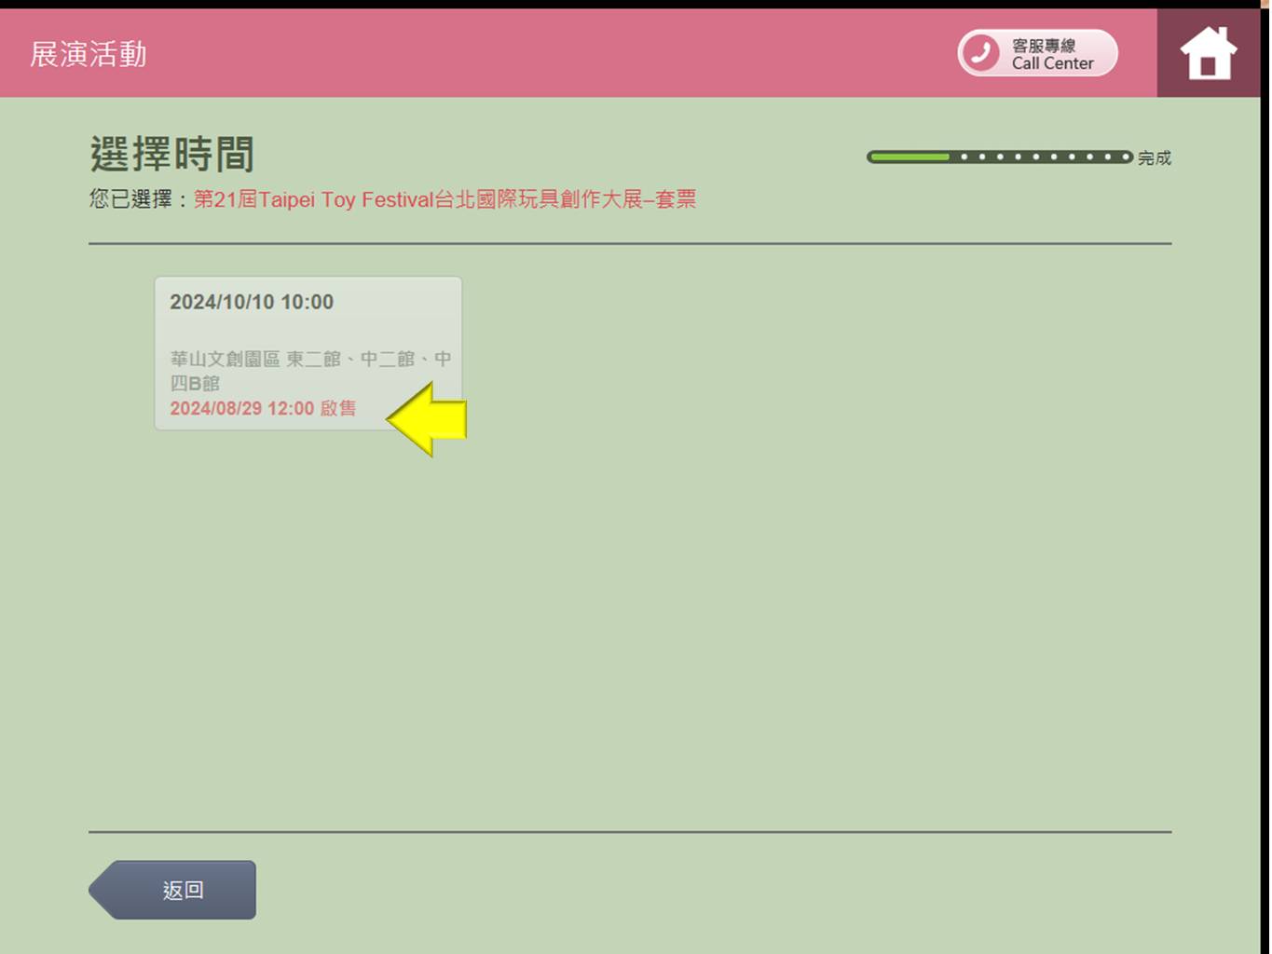
Task: Click the 完成 label at progress end
Action: 1155,157
